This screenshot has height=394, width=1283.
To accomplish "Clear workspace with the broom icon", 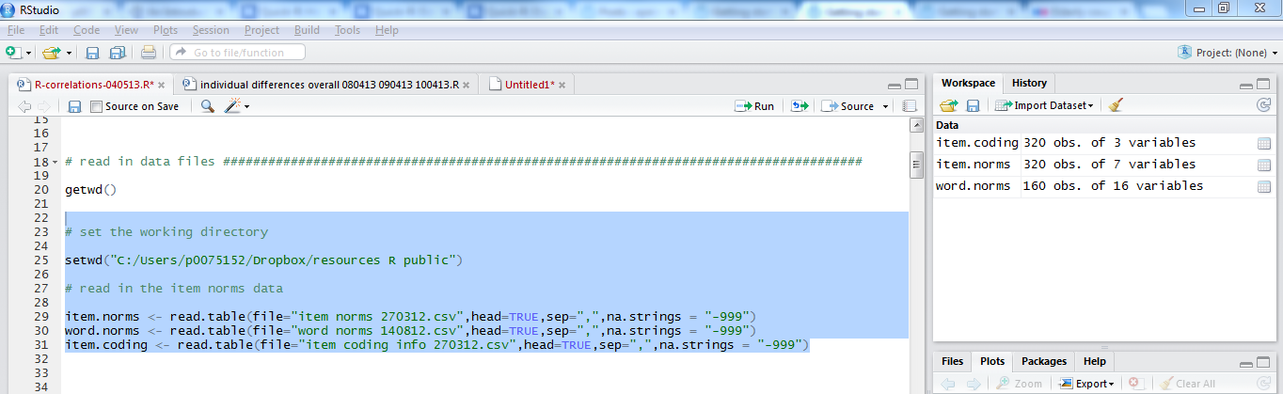I will pyautogui.click(x=1116, y=106).
